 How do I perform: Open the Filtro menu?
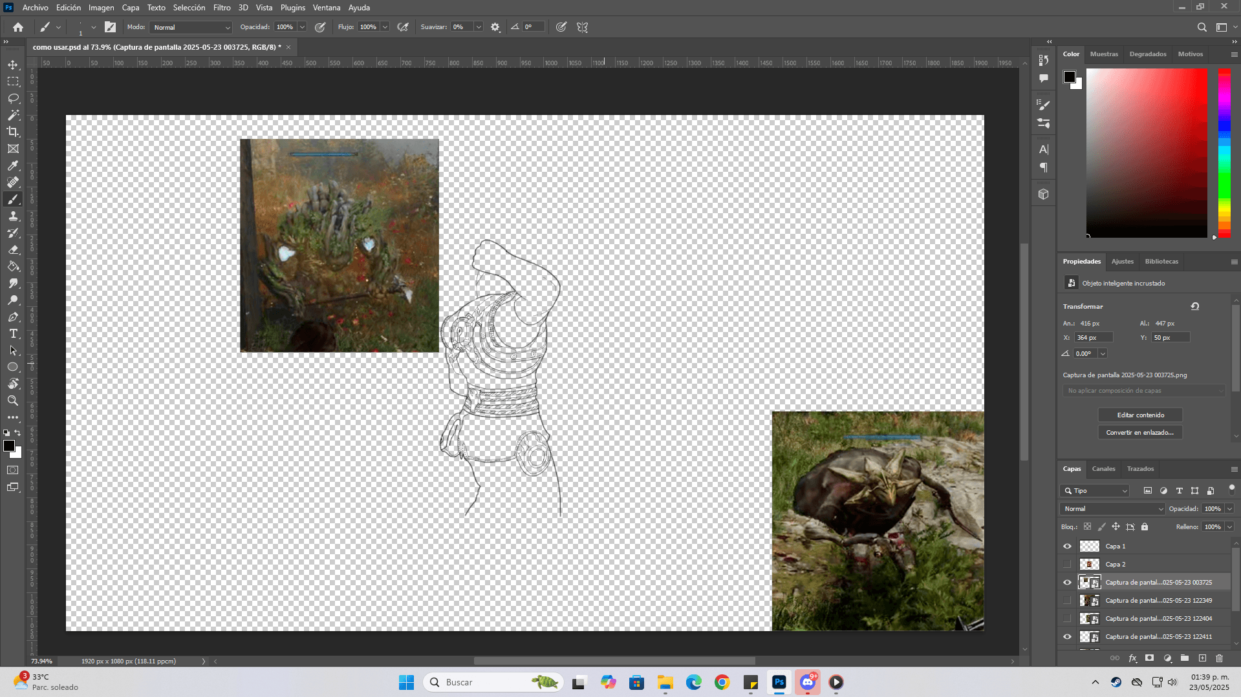point(222,8)
